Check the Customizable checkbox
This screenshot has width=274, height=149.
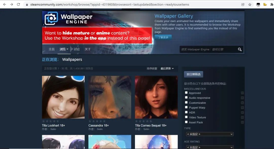click(x=186, y=102)
